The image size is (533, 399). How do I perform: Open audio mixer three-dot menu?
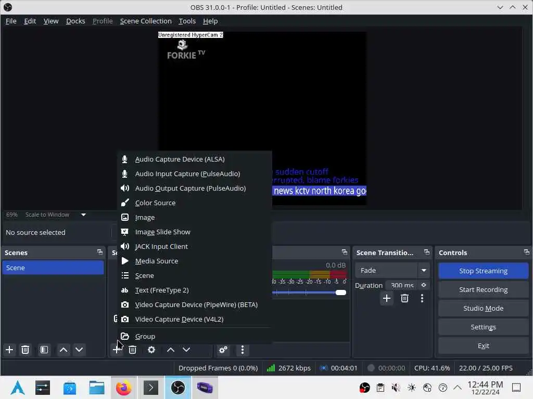tap(243, 350)
